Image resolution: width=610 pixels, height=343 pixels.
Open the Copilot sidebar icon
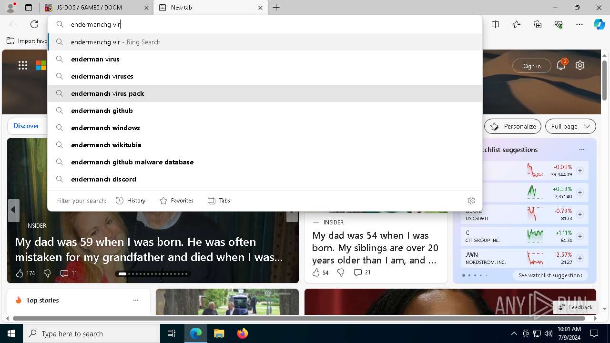click(x=599, y=24)
